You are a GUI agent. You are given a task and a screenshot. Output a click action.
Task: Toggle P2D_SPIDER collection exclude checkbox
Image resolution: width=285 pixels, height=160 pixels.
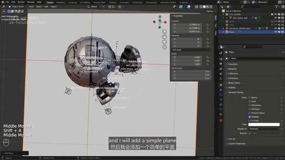click(x=272, y=14)
